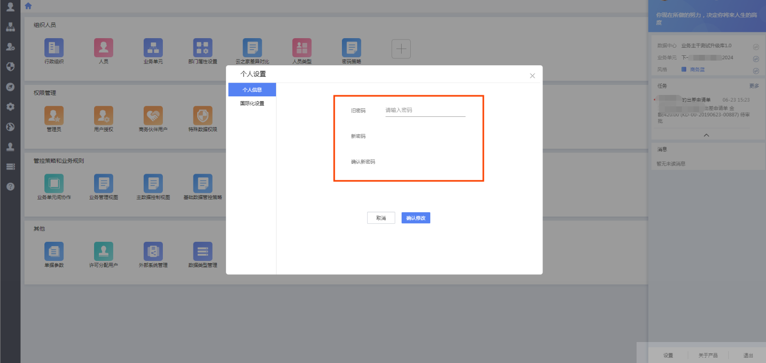Click the shield sidebar icon
The width and height of the screenshot is (766, 363).
click(x=10, y=67)
